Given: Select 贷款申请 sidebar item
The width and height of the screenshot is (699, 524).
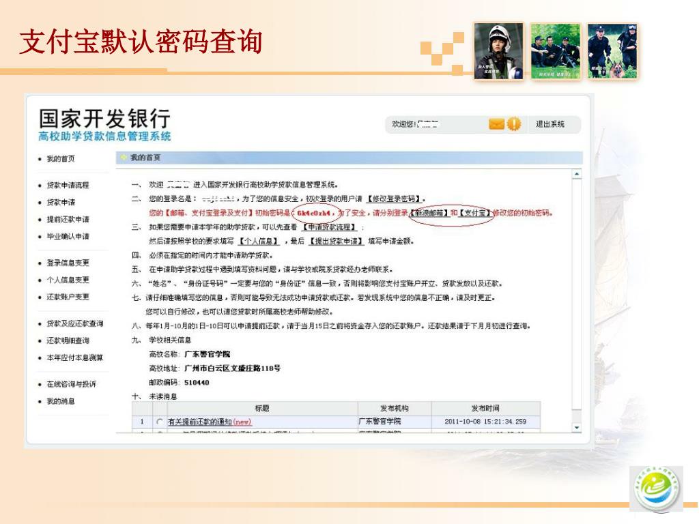Looking at the screenshot, I should 61,202.
